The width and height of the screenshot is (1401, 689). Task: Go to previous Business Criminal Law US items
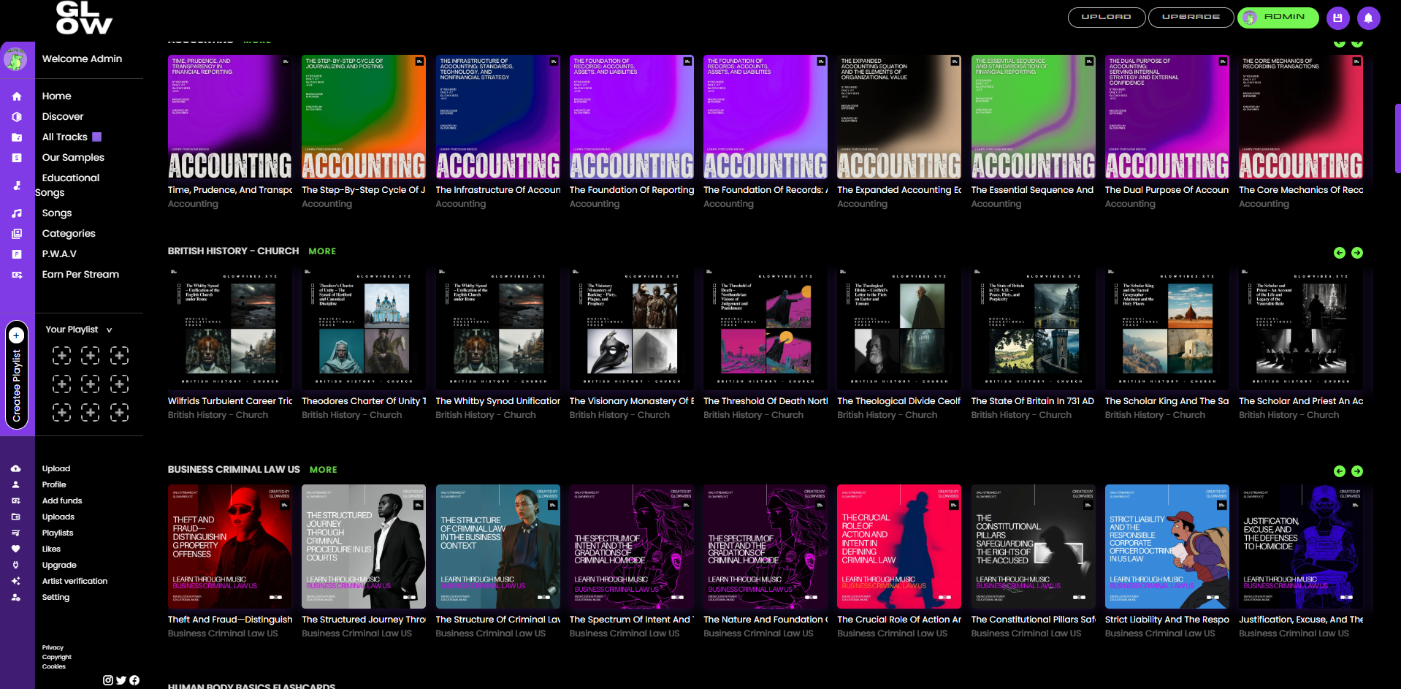[1340, 471]
